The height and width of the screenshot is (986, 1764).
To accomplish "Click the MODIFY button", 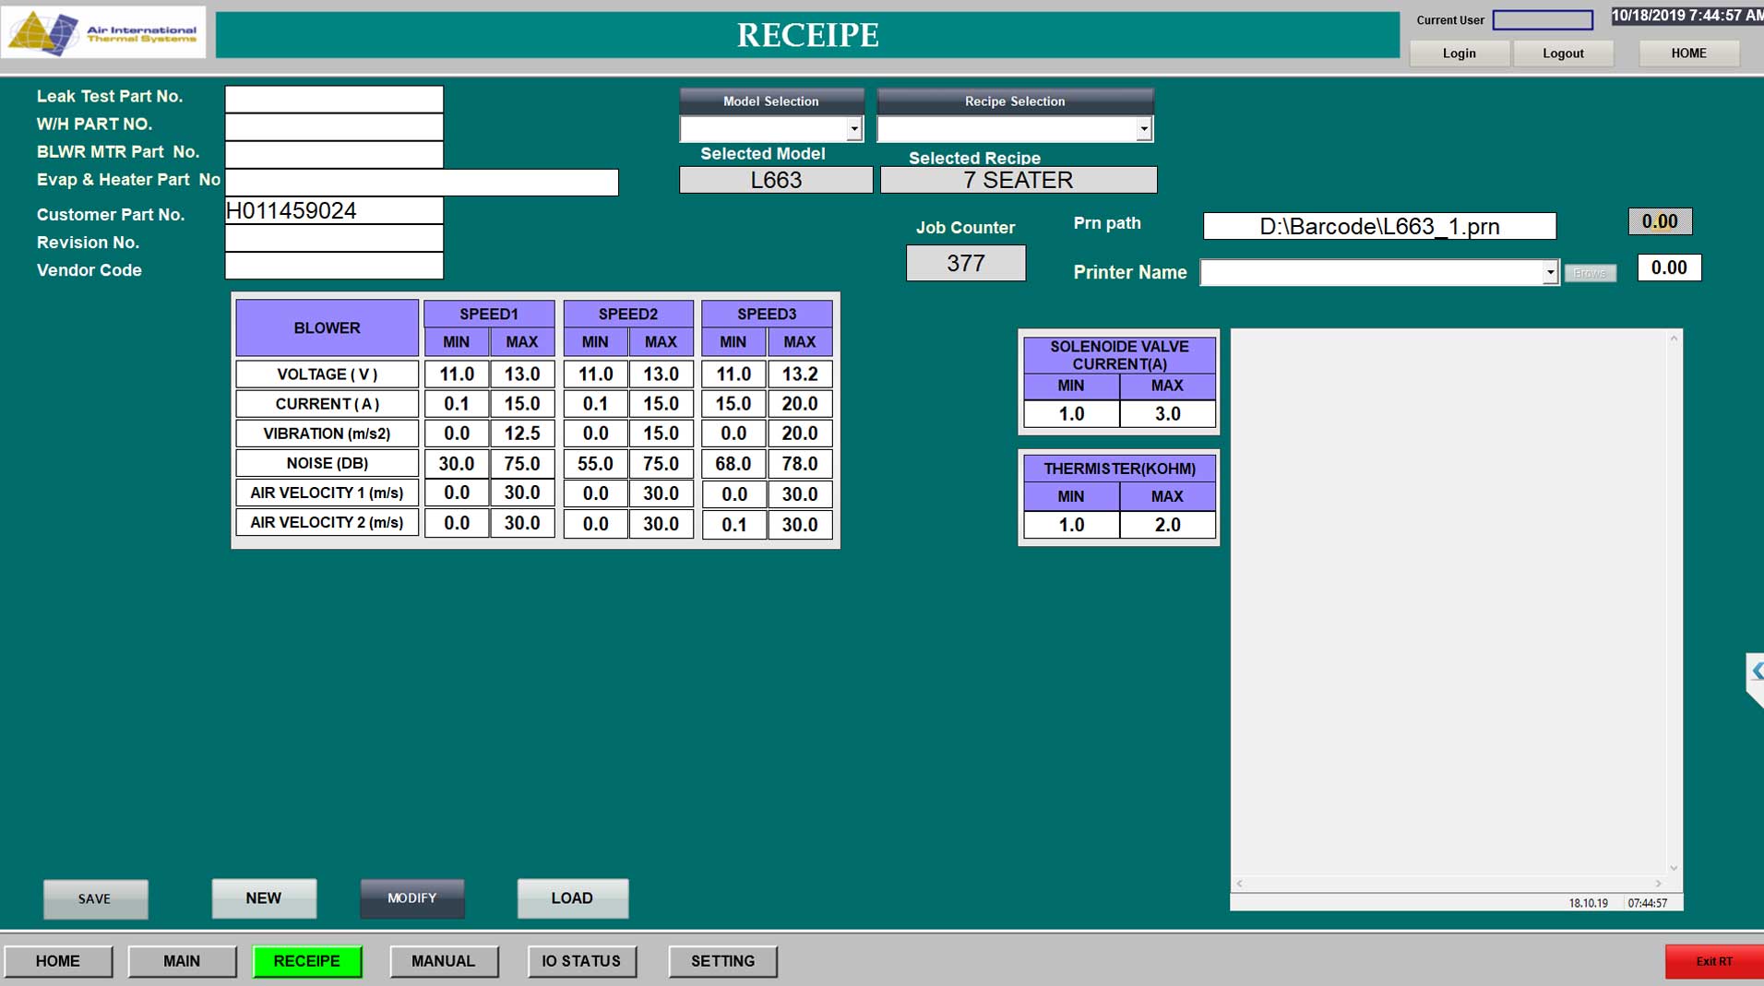I will (412, 898).
